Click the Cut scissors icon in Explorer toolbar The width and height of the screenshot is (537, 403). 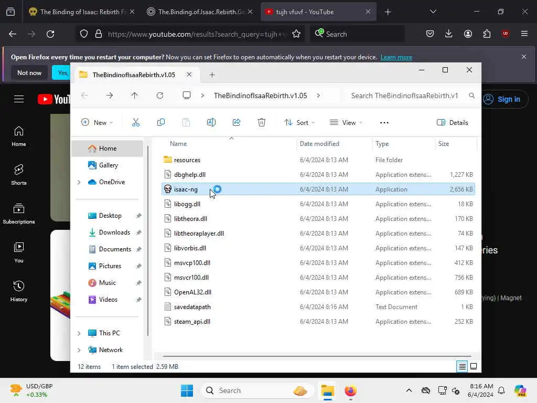point(136,122)
